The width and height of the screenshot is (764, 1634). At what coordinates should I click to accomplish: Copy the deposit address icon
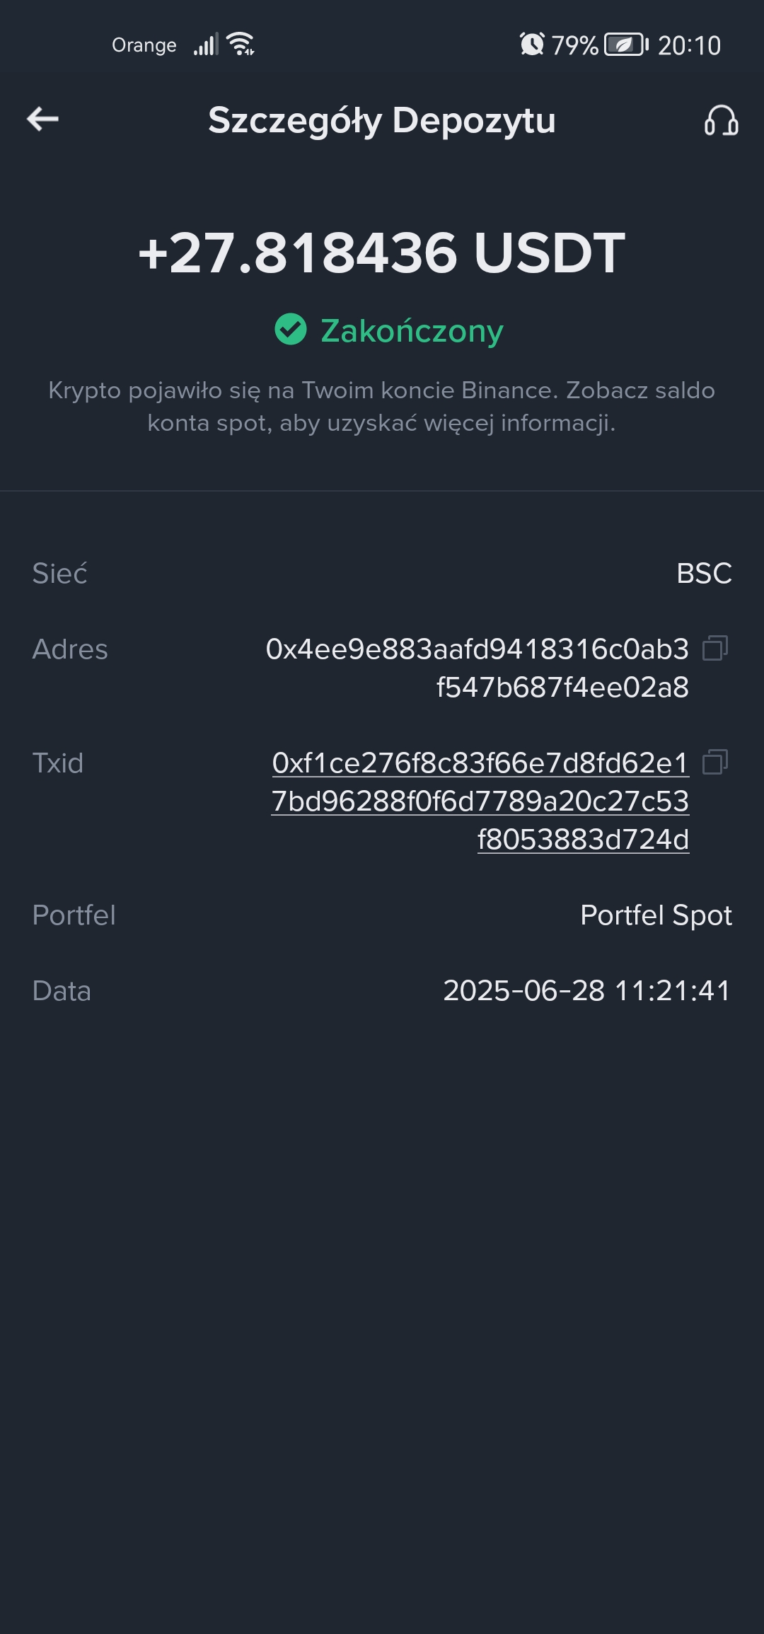pyautogui.click(x=715, y=648)
